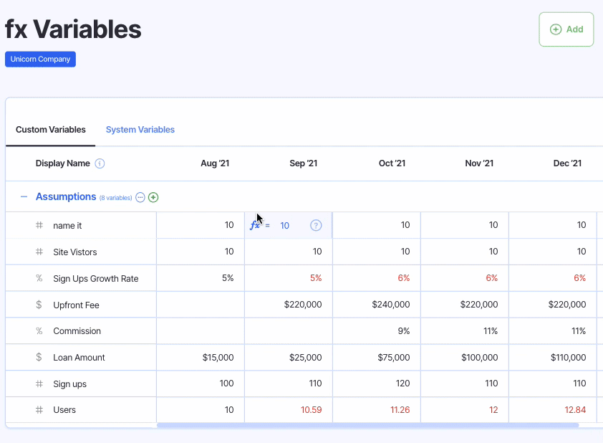Click the dollar type icon for Loan Amount
This screenshot has width=603, height=443.
(x=39, y=358)
